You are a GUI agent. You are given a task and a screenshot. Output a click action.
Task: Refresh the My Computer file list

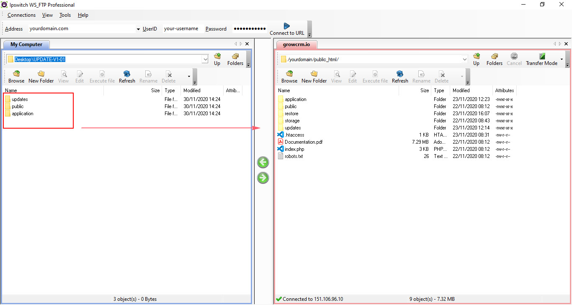pos(127,77)
